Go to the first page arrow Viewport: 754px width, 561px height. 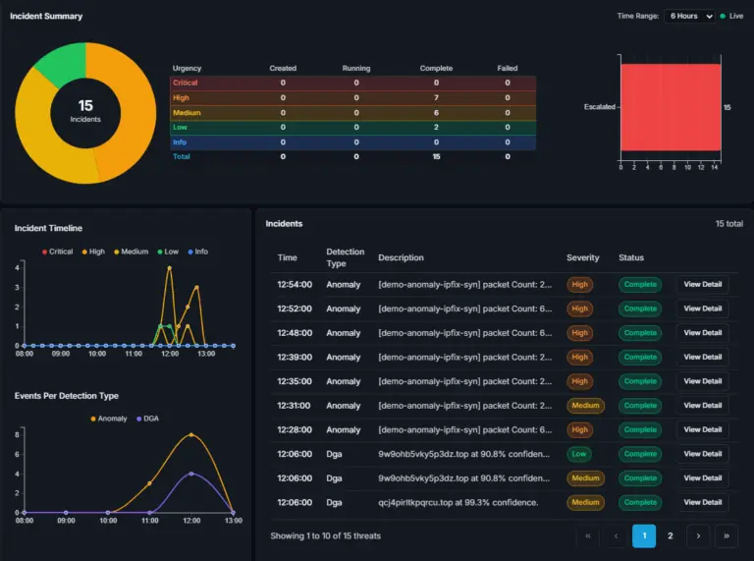[588, 535]
